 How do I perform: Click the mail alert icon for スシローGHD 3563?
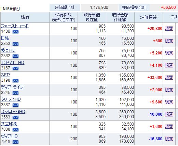(15, 117)
